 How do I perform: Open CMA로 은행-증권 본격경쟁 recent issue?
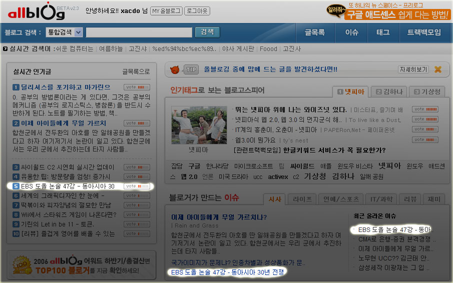pyautogui.click(x=397, y=239)
